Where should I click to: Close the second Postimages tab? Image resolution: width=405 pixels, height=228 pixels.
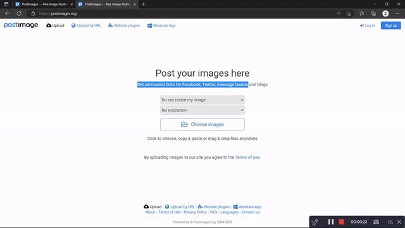pos(135,4)
